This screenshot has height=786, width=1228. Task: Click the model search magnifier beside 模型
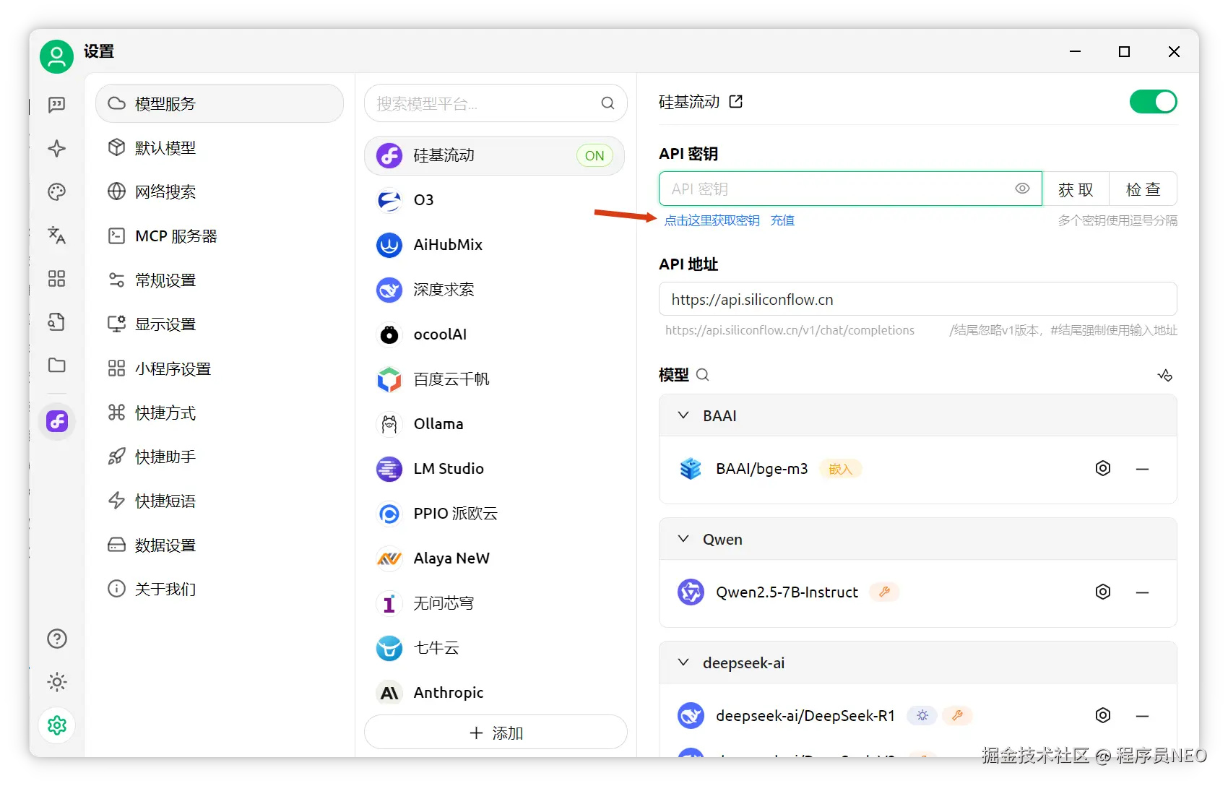click(703, 375)
